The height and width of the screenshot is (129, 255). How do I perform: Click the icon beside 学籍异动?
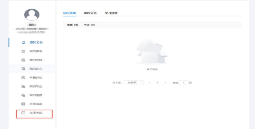pyautogui.click(x=23, y=78)
